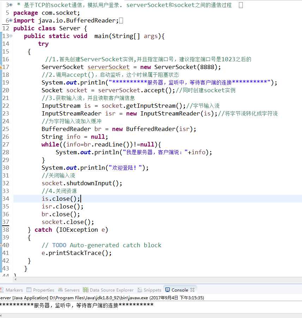
Task: Click the editor horizontal scrollbar left arrow
Action: click(16, 280)
